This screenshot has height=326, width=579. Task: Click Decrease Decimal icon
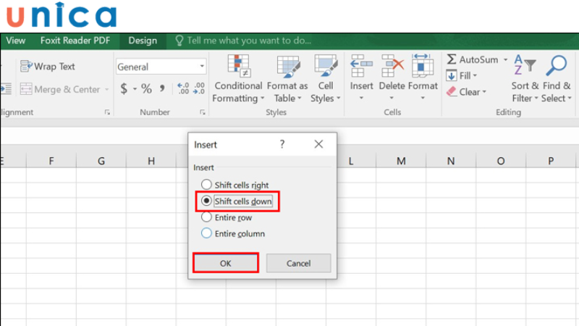199,88
